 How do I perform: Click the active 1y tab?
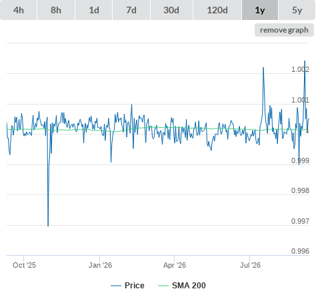[260, 10]
